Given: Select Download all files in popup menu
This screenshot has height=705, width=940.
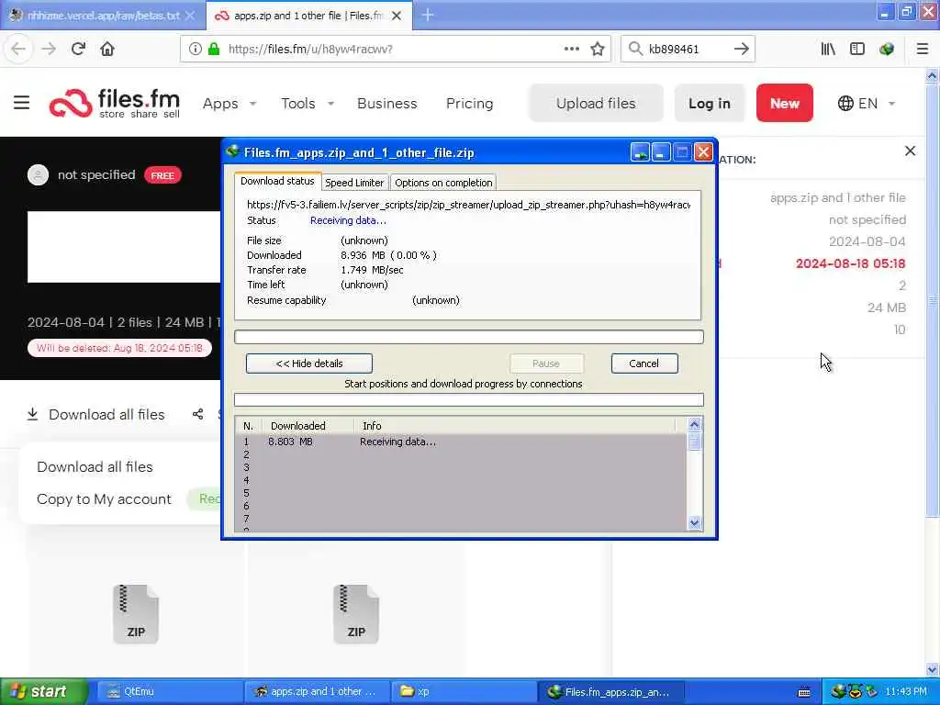Looking at the screenshot, I should (x=95, y=466).
